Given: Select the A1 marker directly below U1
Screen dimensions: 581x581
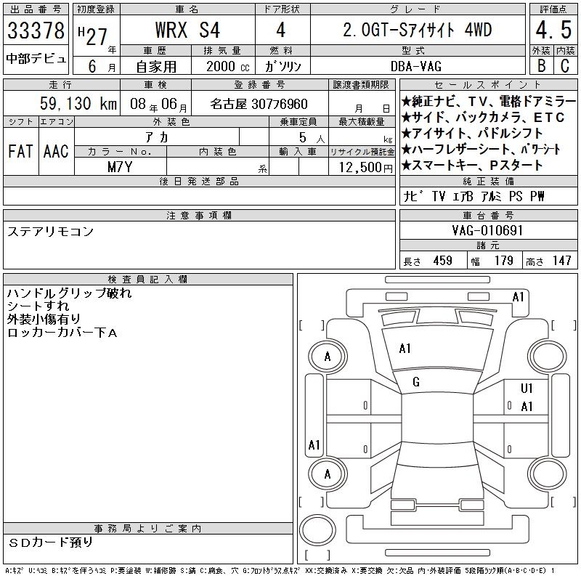Looking at the screenshot, I should coord(527,407).
